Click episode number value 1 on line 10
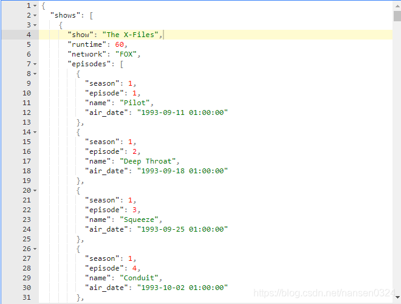Image resolution: width=401 pixels, height=304 pixels. point(134,93)
